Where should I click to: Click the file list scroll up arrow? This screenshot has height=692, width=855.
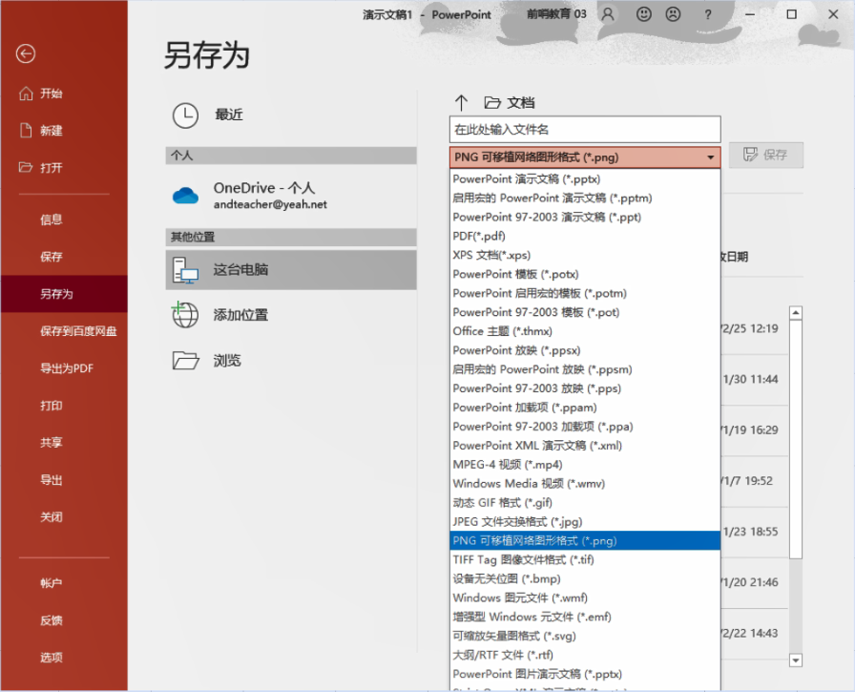[796, 313]
